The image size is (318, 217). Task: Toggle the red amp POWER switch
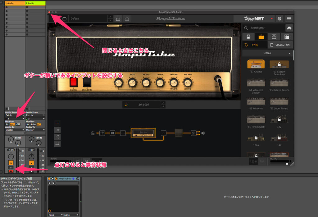pyautogui.click(x=74, y=82)
